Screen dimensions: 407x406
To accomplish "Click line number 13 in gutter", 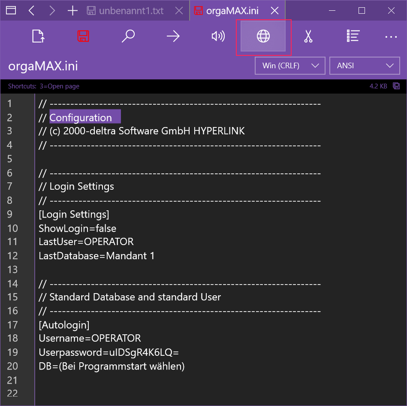I will tap(12, 270).
